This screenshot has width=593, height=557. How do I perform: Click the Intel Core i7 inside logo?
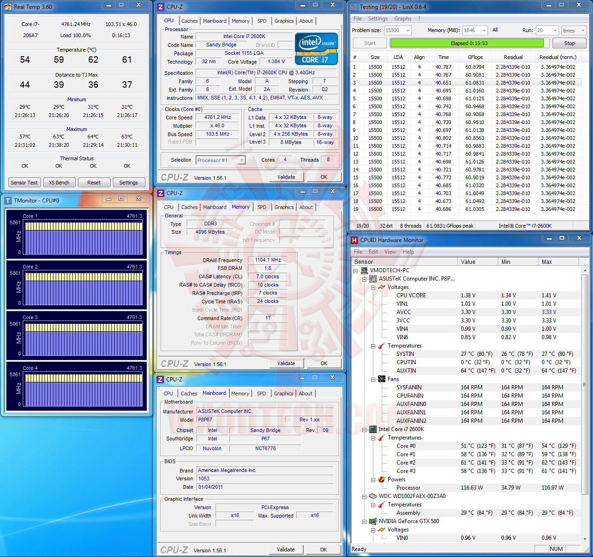[316, 48]
